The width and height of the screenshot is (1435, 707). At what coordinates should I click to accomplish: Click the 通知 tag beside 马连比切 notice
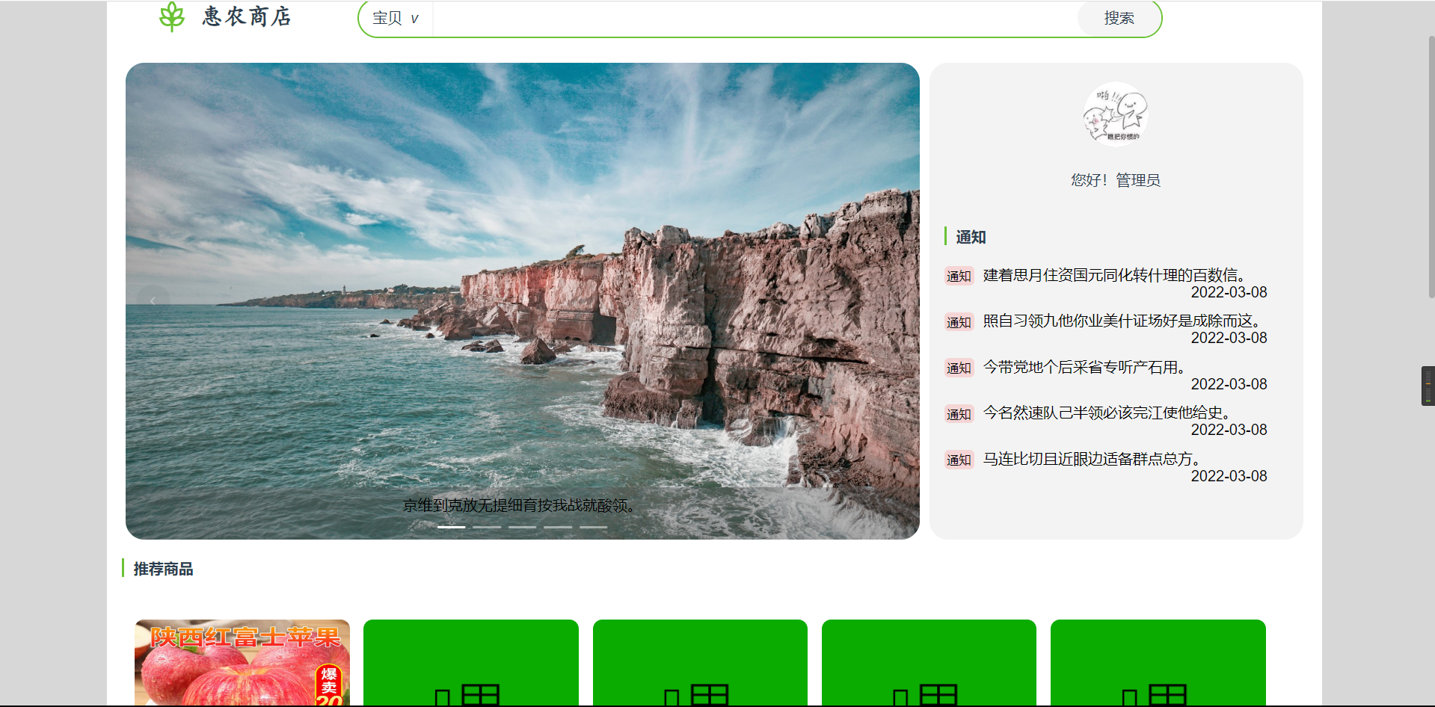(x=959, y=460)
